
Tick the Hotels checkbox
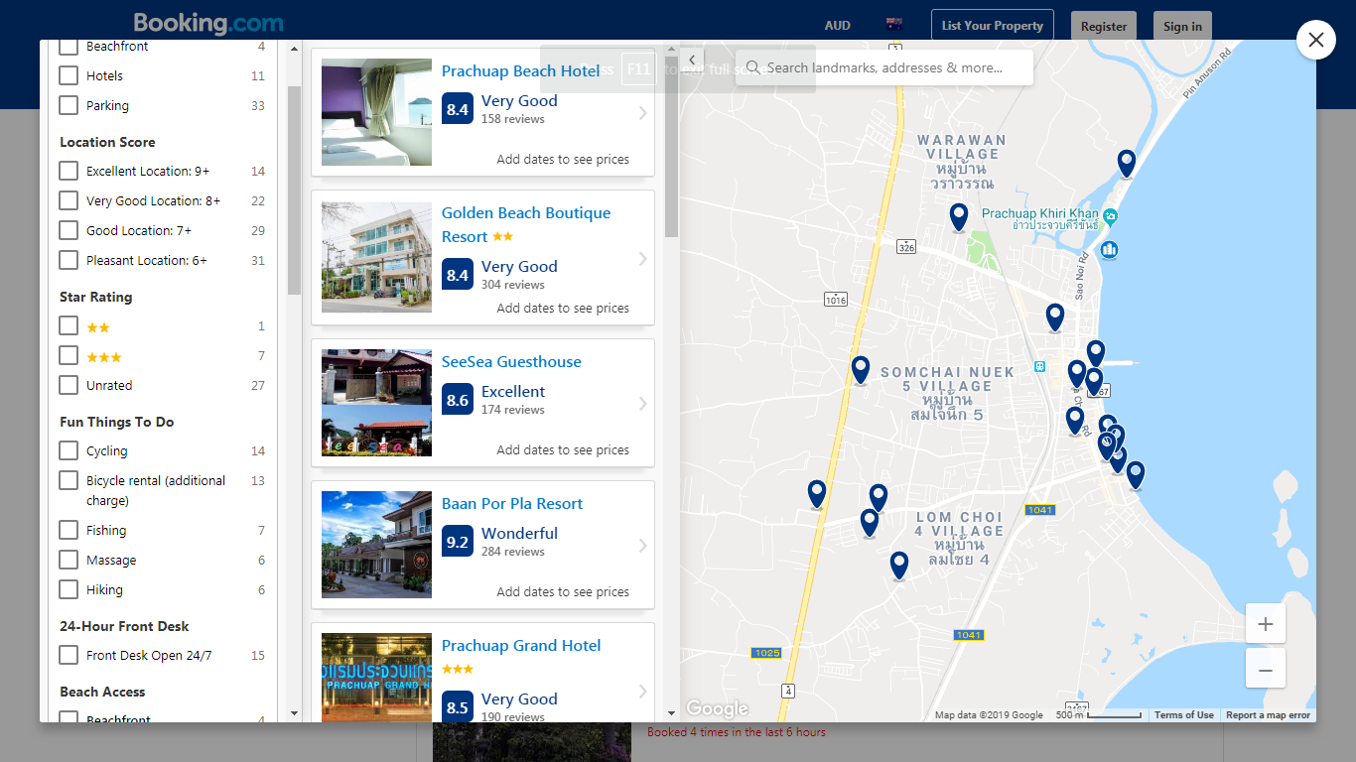tap(68, 75)
